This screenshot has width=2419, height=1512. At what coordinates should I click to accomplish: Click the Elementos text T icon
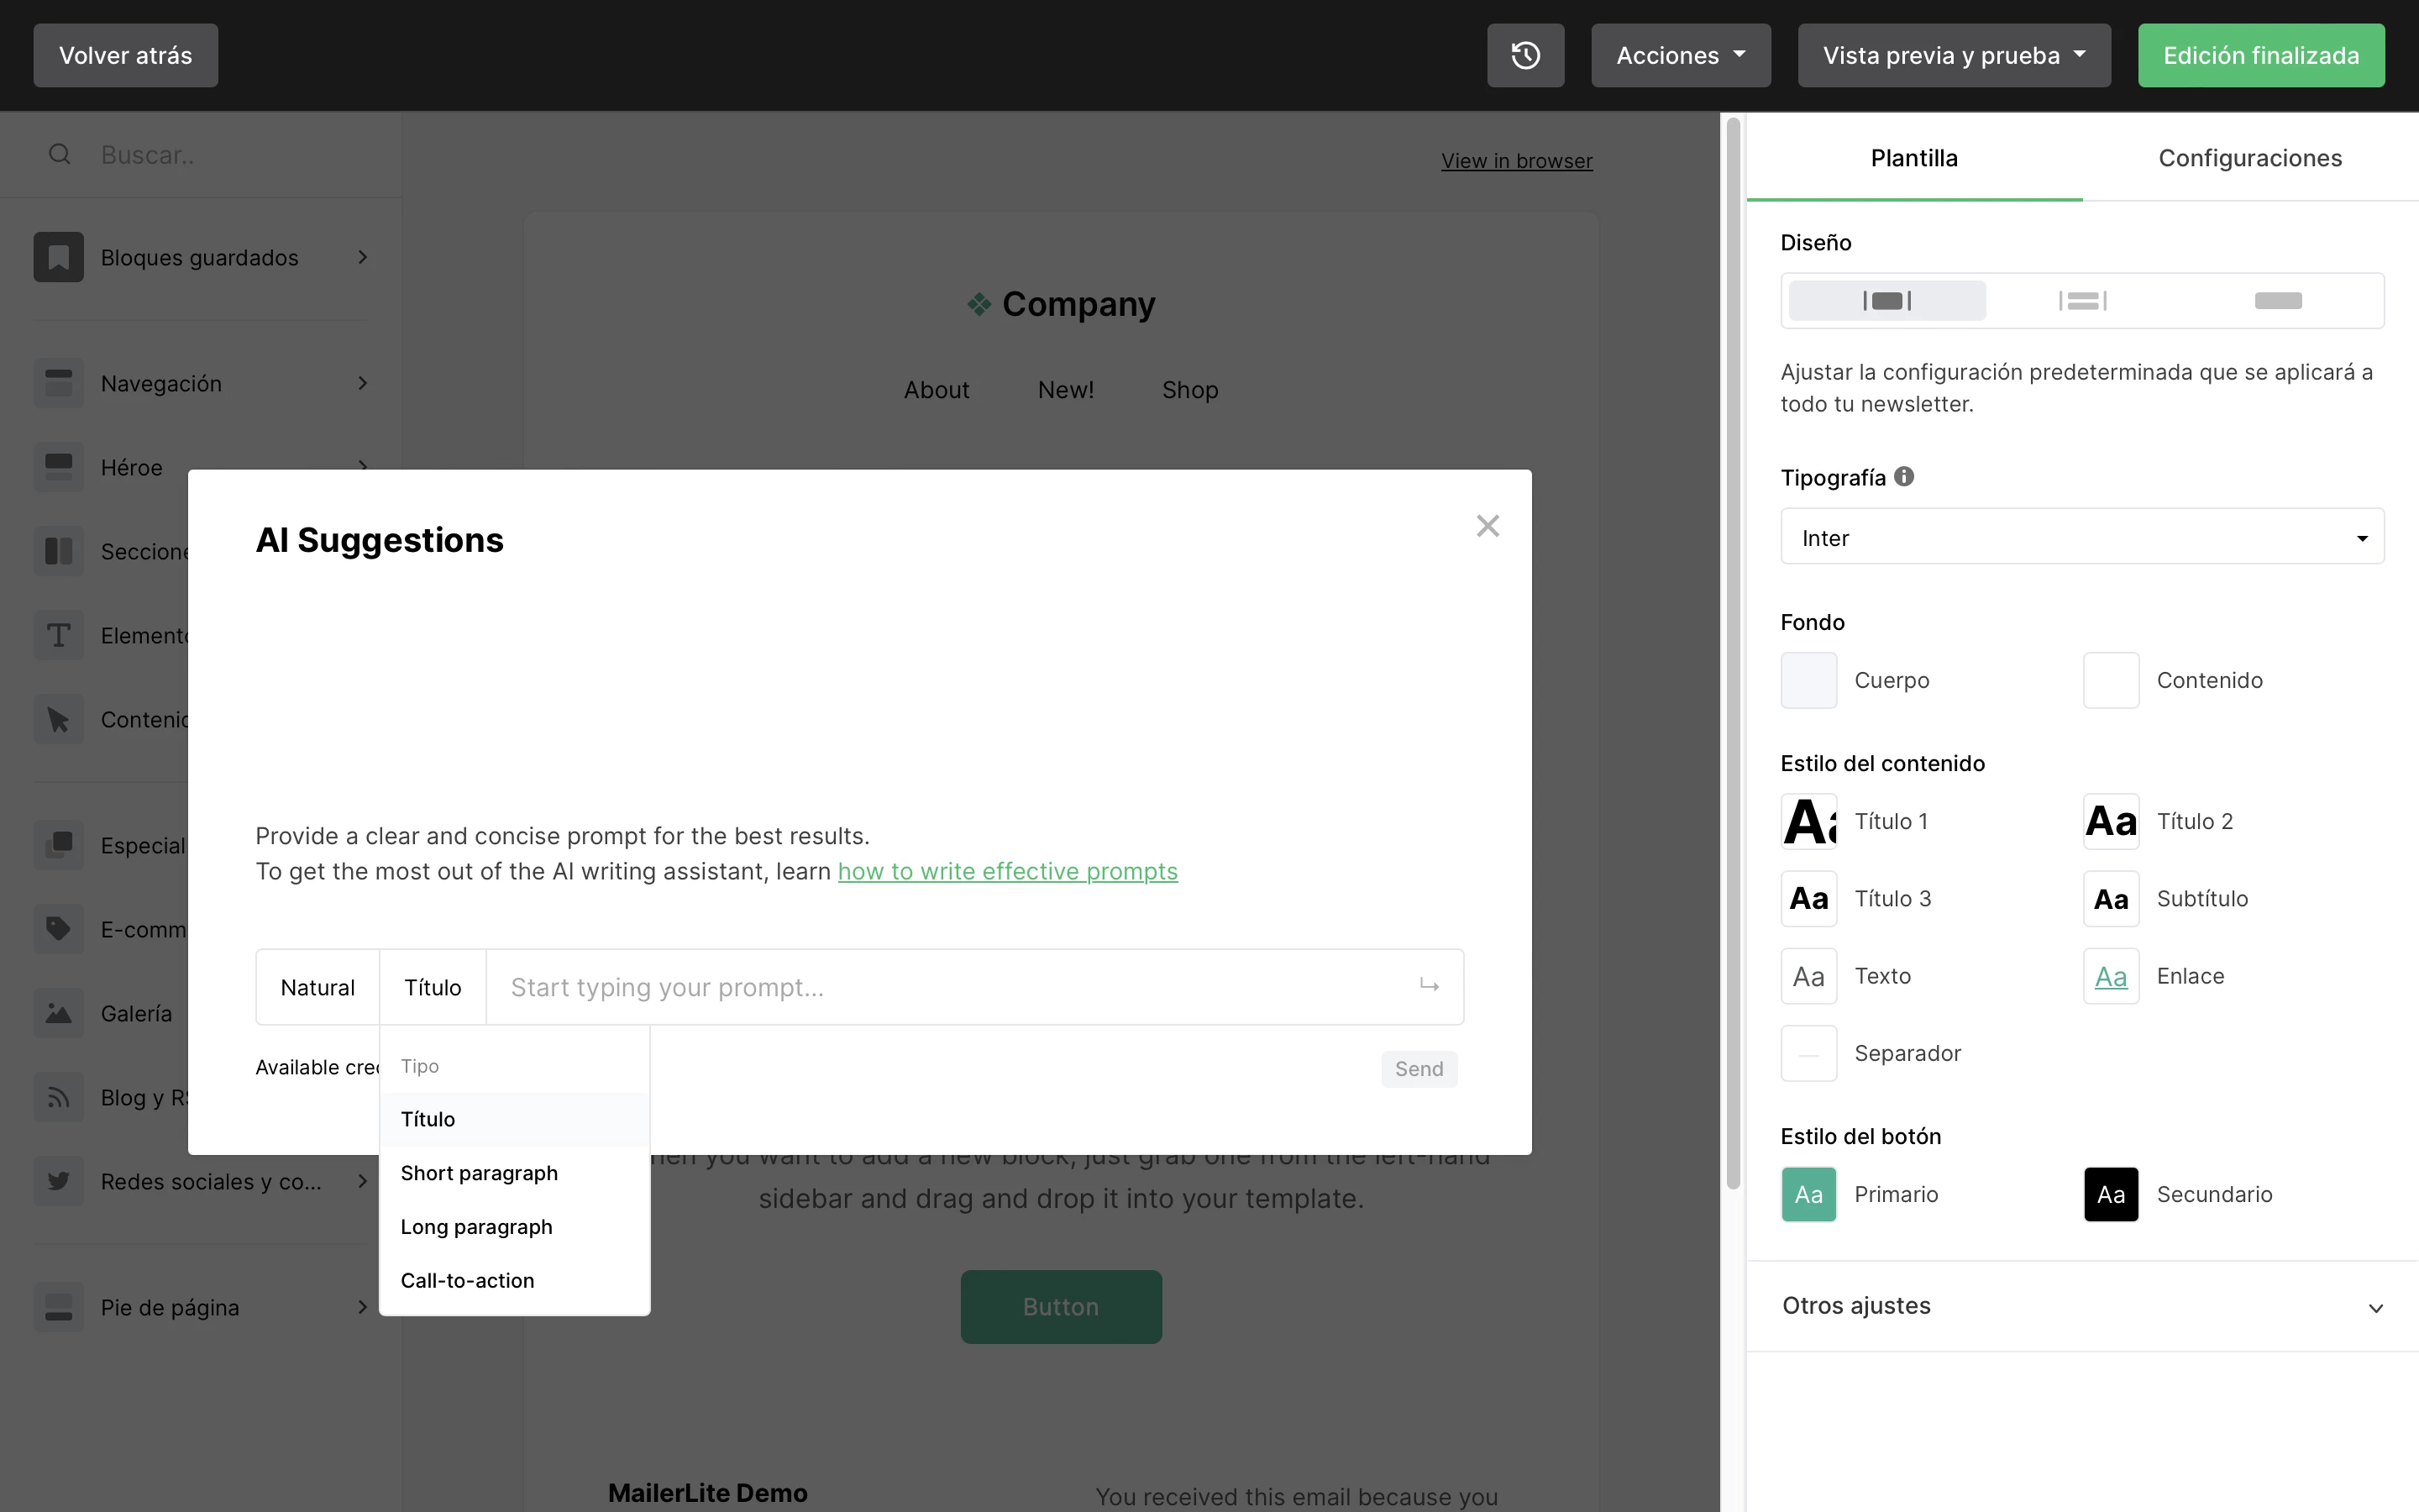(x=58, y=635)
